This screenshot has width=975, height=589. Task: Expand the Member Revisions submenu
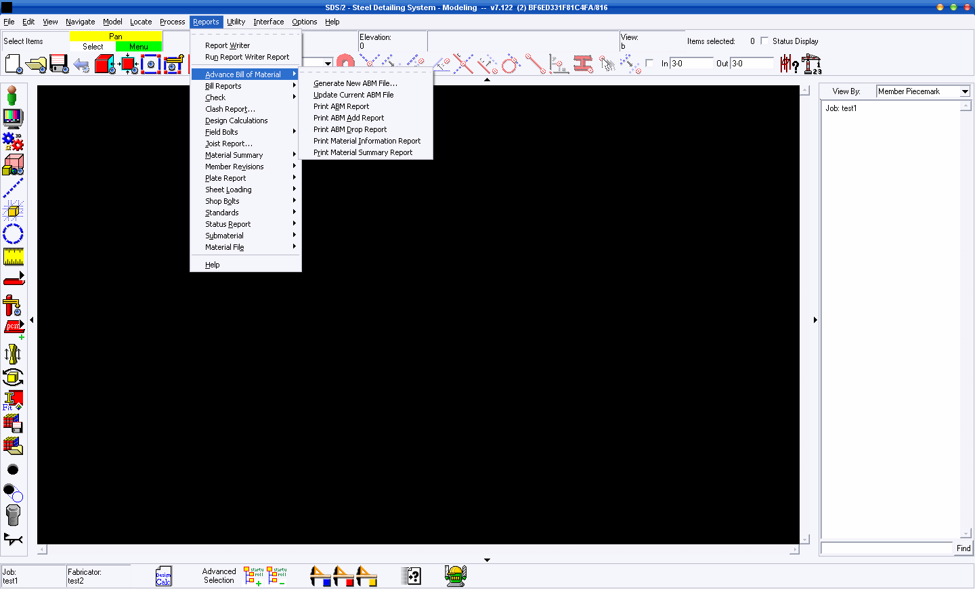[x=251, y=167]
